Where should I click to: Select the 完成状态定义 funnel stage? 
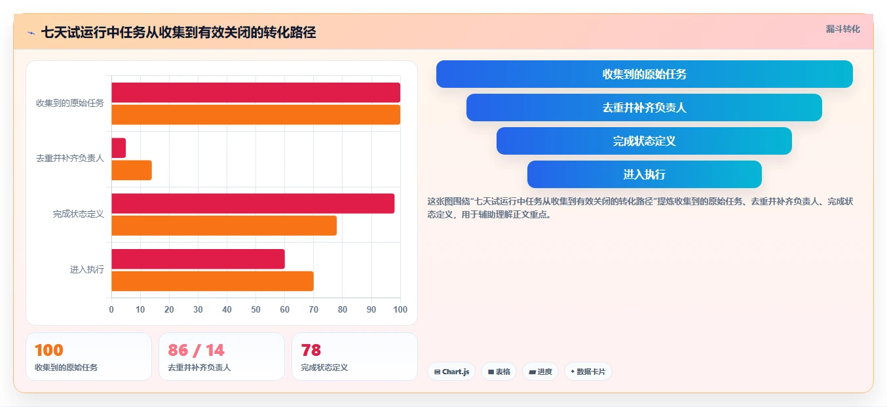[645, 141]
